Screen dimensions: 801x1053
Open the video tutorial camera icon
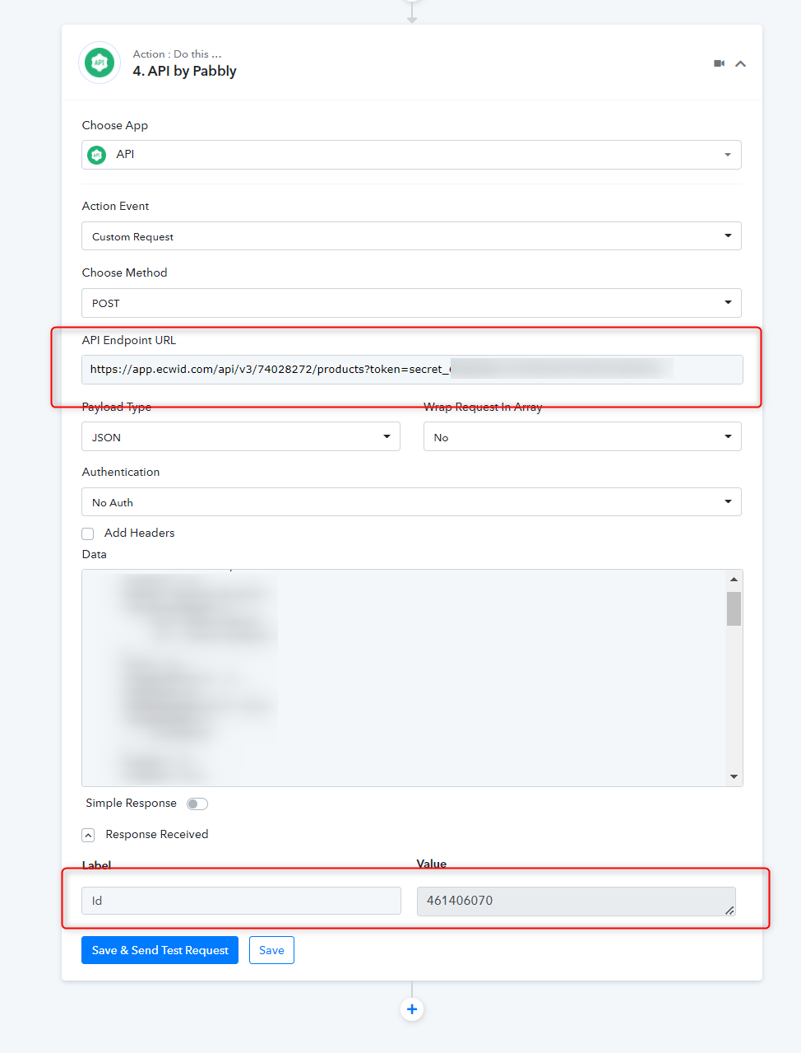[x=719, y=63]
